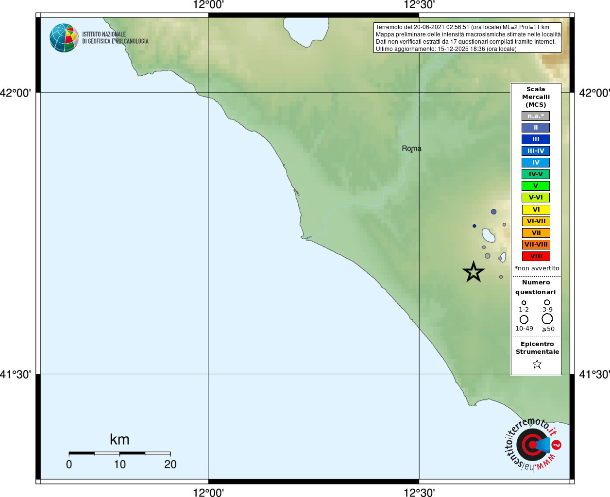Pick the VII orange legend swatch

tap(536, 233)
